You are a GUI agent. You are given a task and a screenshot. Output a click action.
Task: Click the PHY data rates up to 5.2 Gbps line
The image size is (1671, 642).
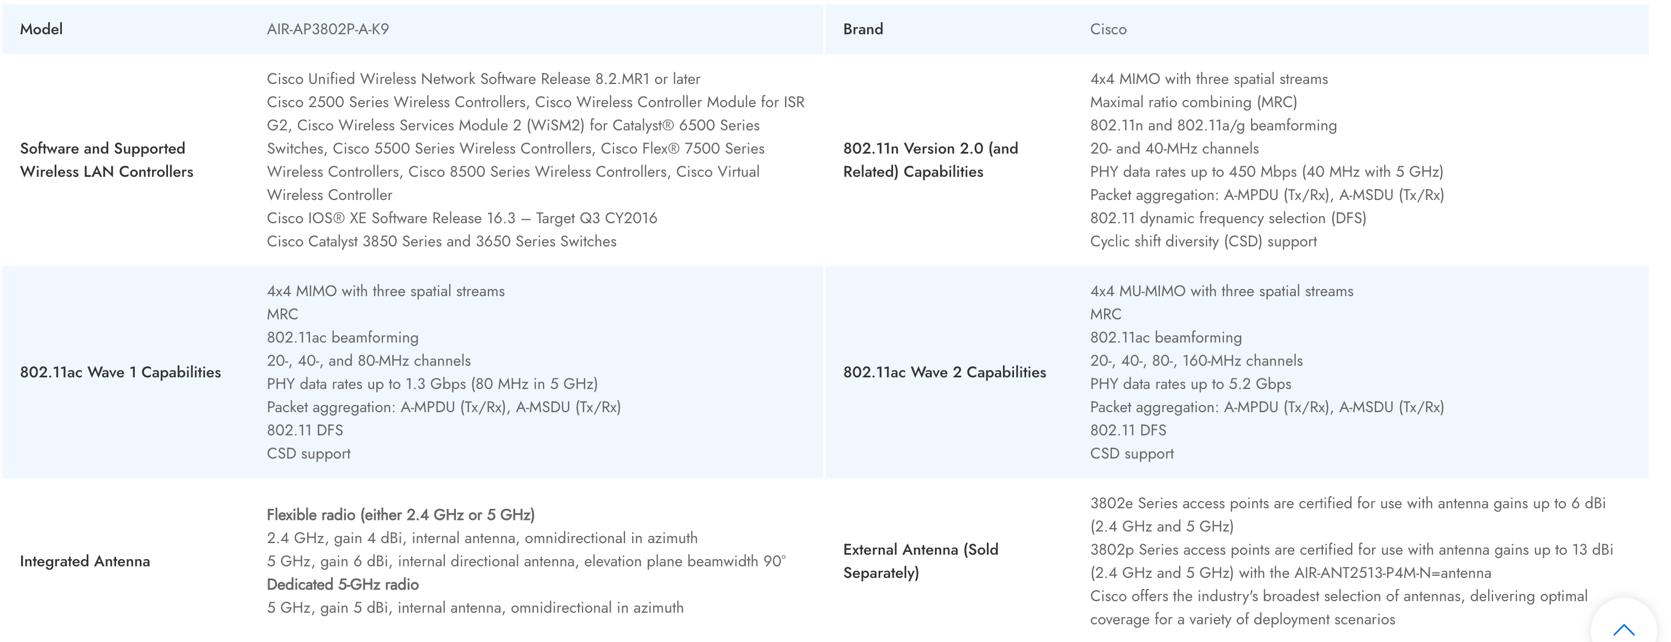click(1190, 384)
